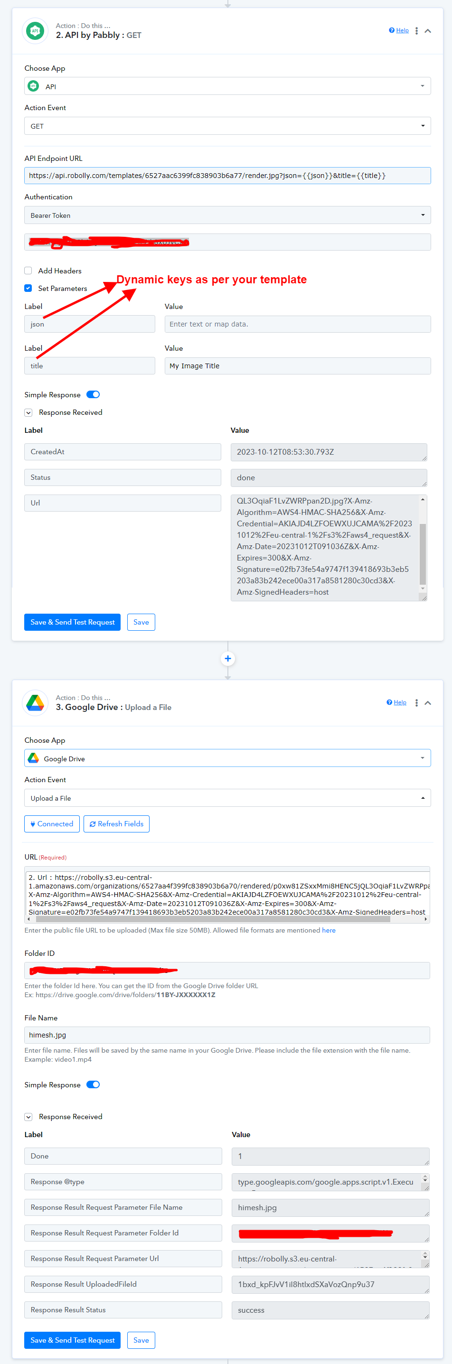The height and width of the screenshot is (1364, 452).
Task: Open Authentication dropdown showing Bearer Token
Action: 227,215
